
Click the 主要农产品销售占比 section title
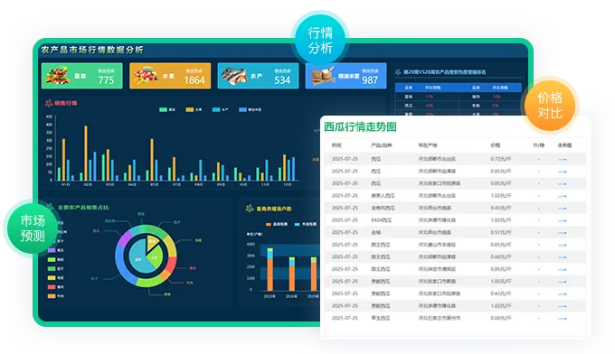[83, 208]
